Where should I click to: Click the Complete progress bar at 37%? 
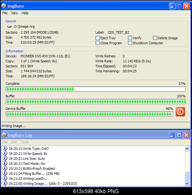pos(96,89)
